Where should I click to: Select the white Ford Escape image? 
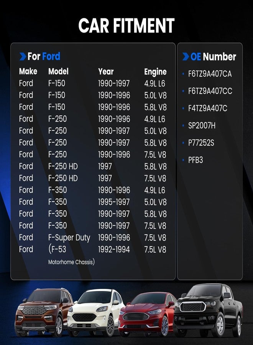(96, 313)
